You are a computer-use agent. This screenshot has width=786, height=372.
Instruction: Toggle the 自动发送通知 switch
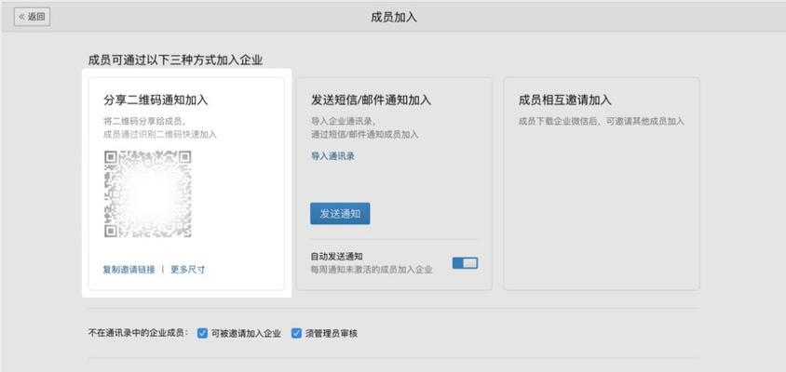[x=466, y=263]
